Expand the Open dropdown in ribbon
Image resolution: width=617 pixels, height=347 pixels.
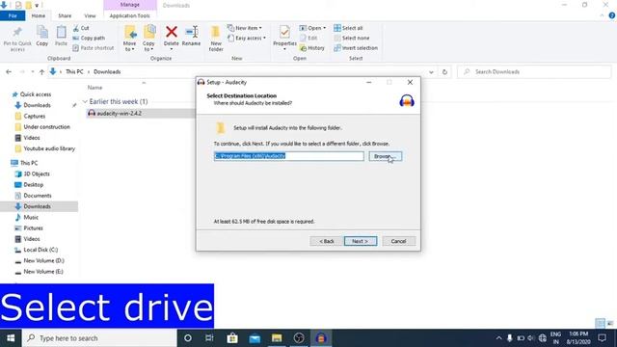coord(312,28)
